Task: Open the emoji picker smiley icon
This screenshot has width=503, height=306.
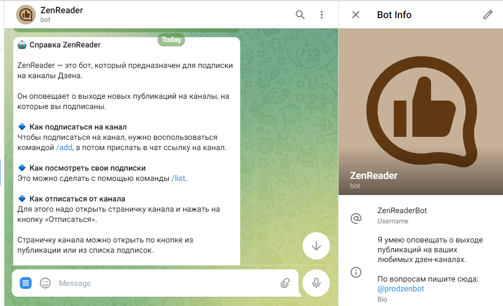Action: 45,283
